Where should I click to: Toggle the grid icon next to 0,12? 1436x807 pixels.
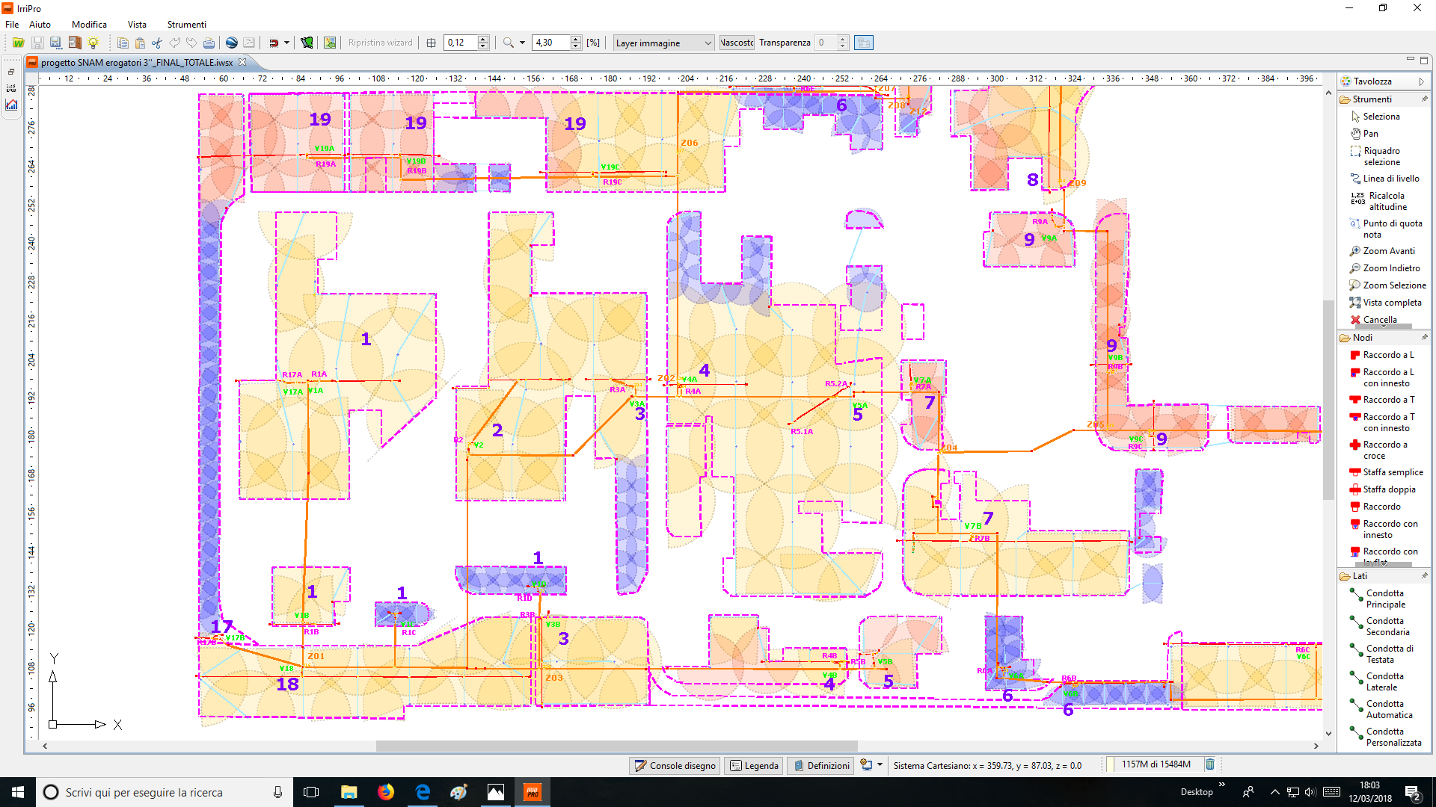click(x=431, y=43)
